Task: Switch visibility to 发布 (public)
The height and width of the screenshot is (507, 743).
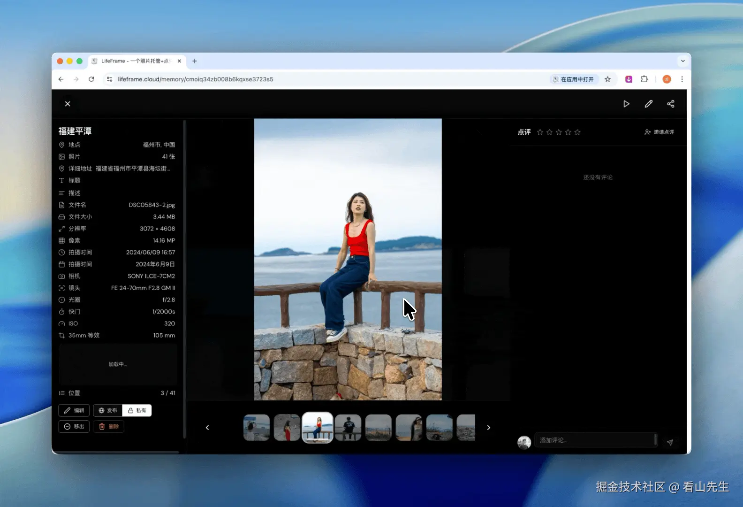Action: [x=108, y=411]
